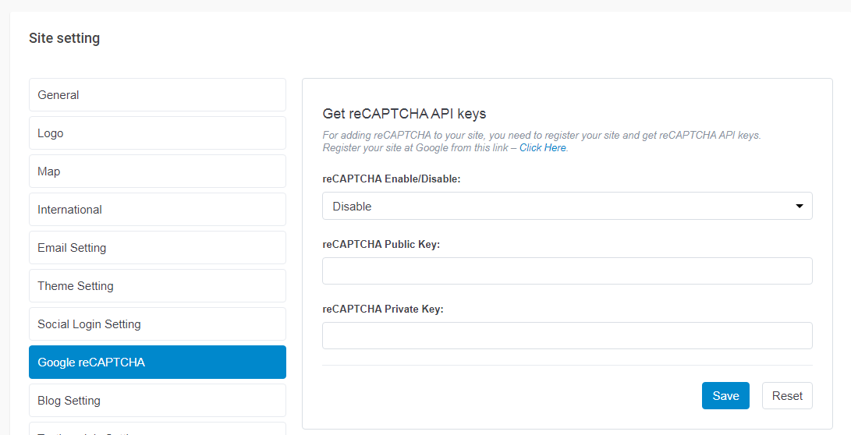Switch to the Logo tab

[x=157, y=133]
